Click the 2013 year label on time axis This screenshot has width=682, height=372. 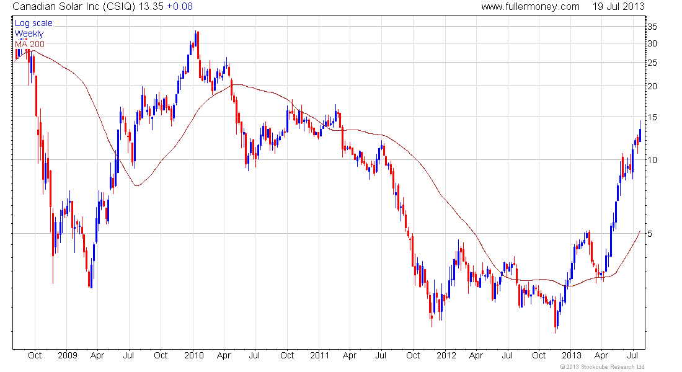(571, 355)
